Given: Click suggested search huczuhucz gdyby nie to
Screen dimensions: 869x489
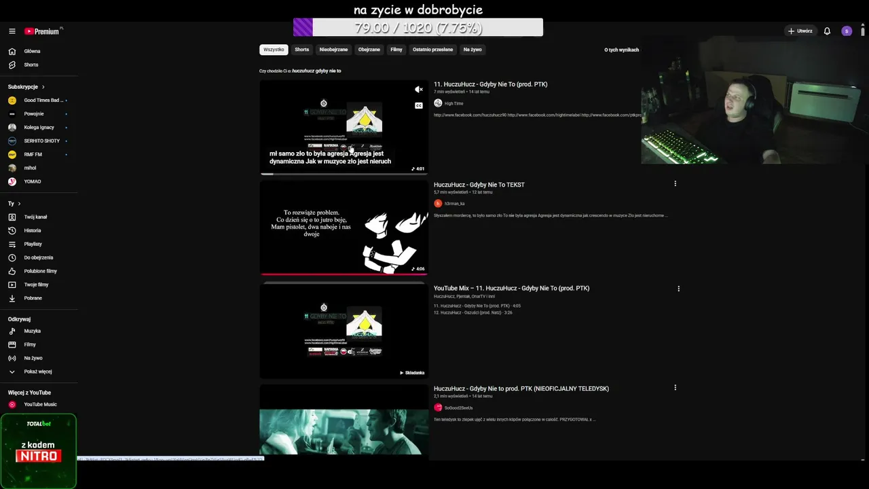Looking at the screenshot, I should click(317, 71).
